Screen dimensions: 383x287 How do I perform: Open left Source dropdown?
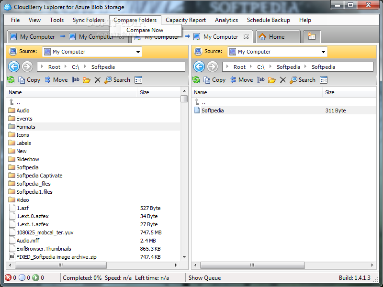click(138, 52)
